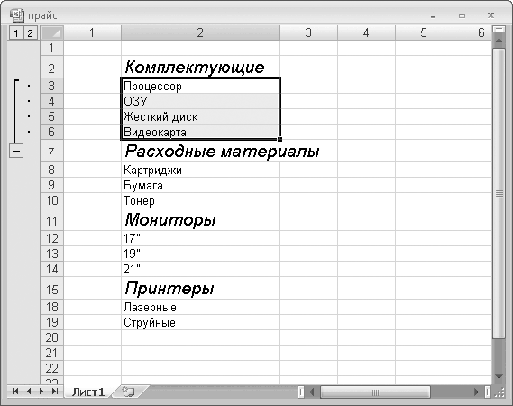Go to the next sheet using navigation arrow
Image resolution: width=513 pixels, height=406 pixels.
pos(41,392)
